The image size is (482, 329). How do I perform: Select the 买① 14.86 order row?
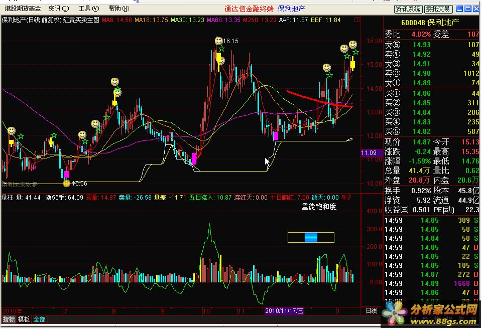click(x=432, y=93)
